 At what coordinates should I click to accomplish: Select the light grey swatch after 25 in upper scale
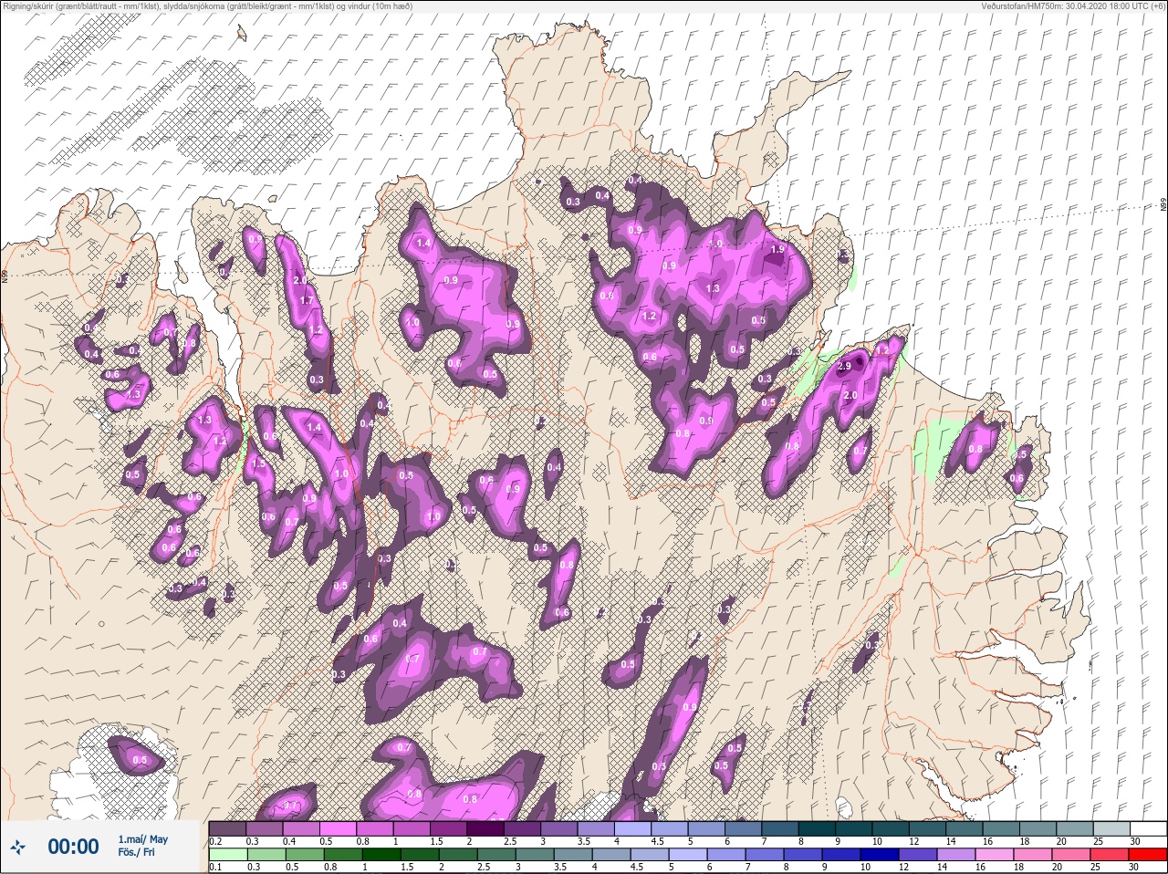coord(1111,828)
